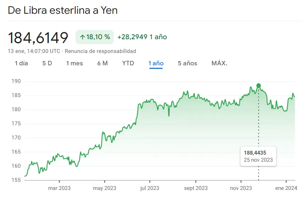Click the De Libra esterlina a Yen title
This screenshot has width=302, height=197.
point(63,11)
